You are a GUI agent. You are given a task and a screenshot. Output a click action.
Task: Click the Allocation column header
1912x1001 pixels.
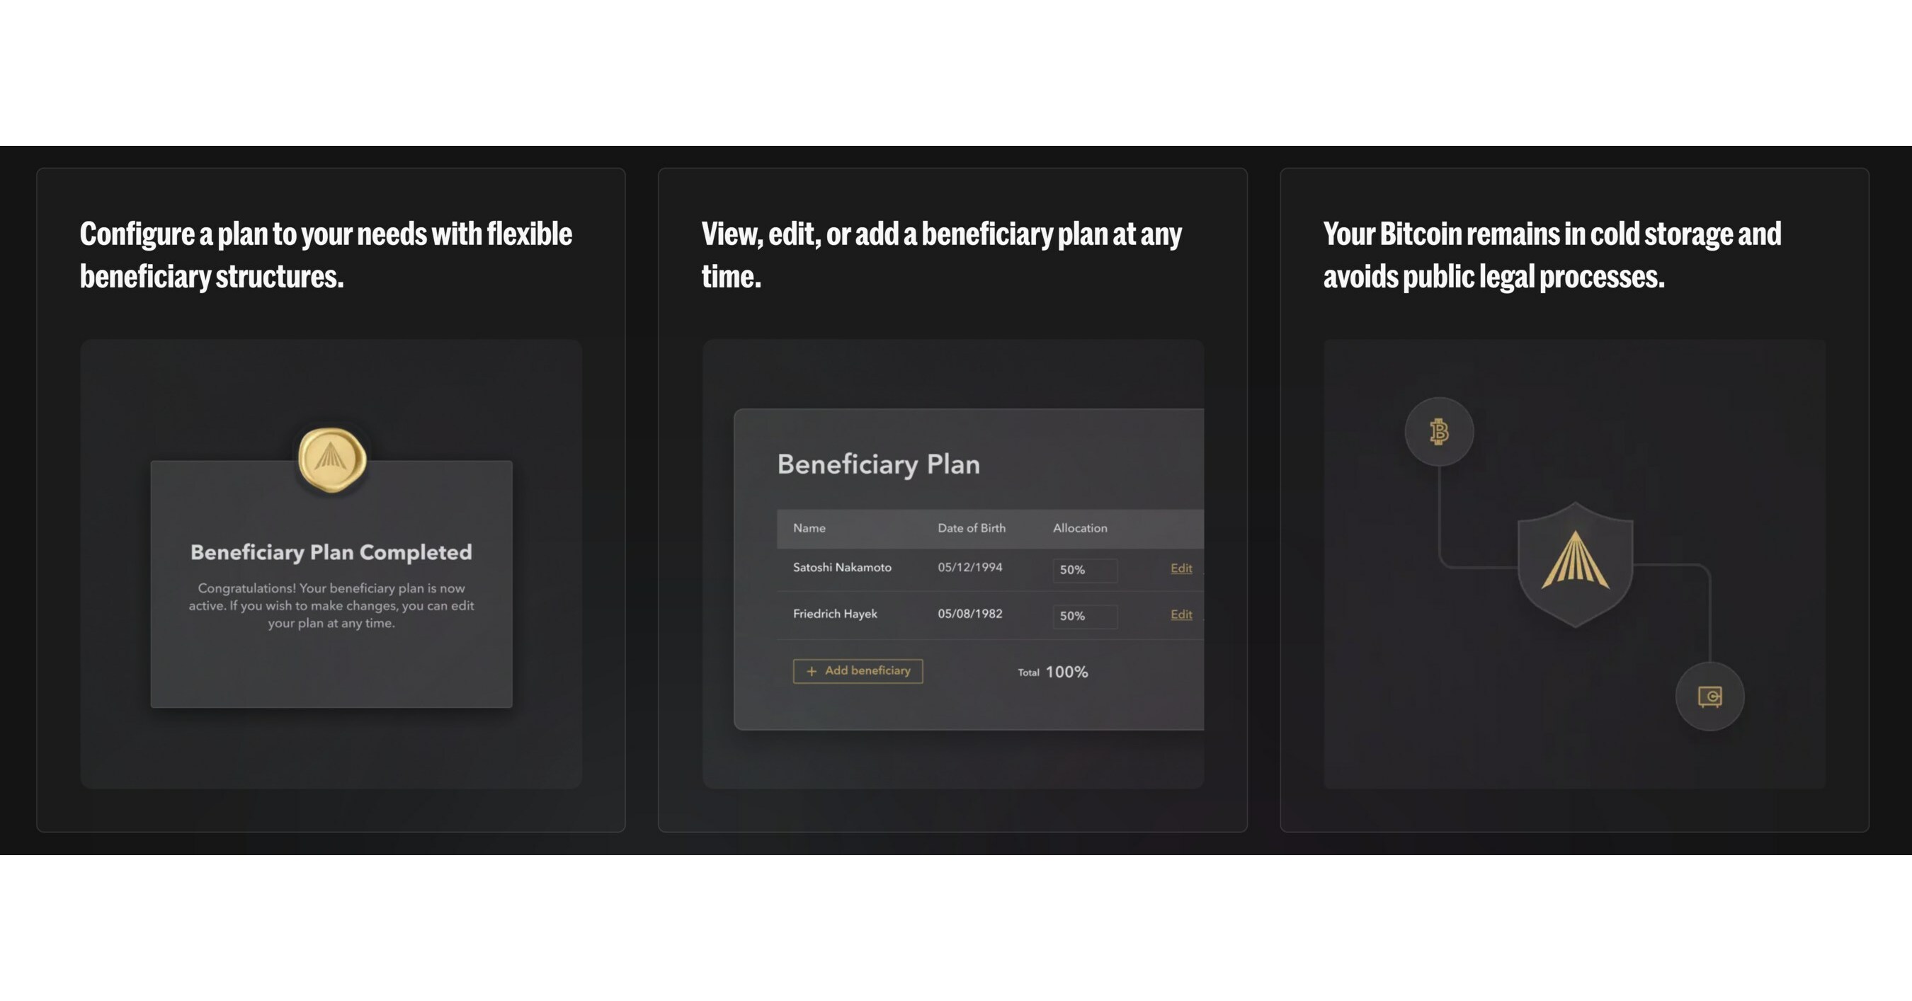pyautogui.click(x=1079, y=528)
